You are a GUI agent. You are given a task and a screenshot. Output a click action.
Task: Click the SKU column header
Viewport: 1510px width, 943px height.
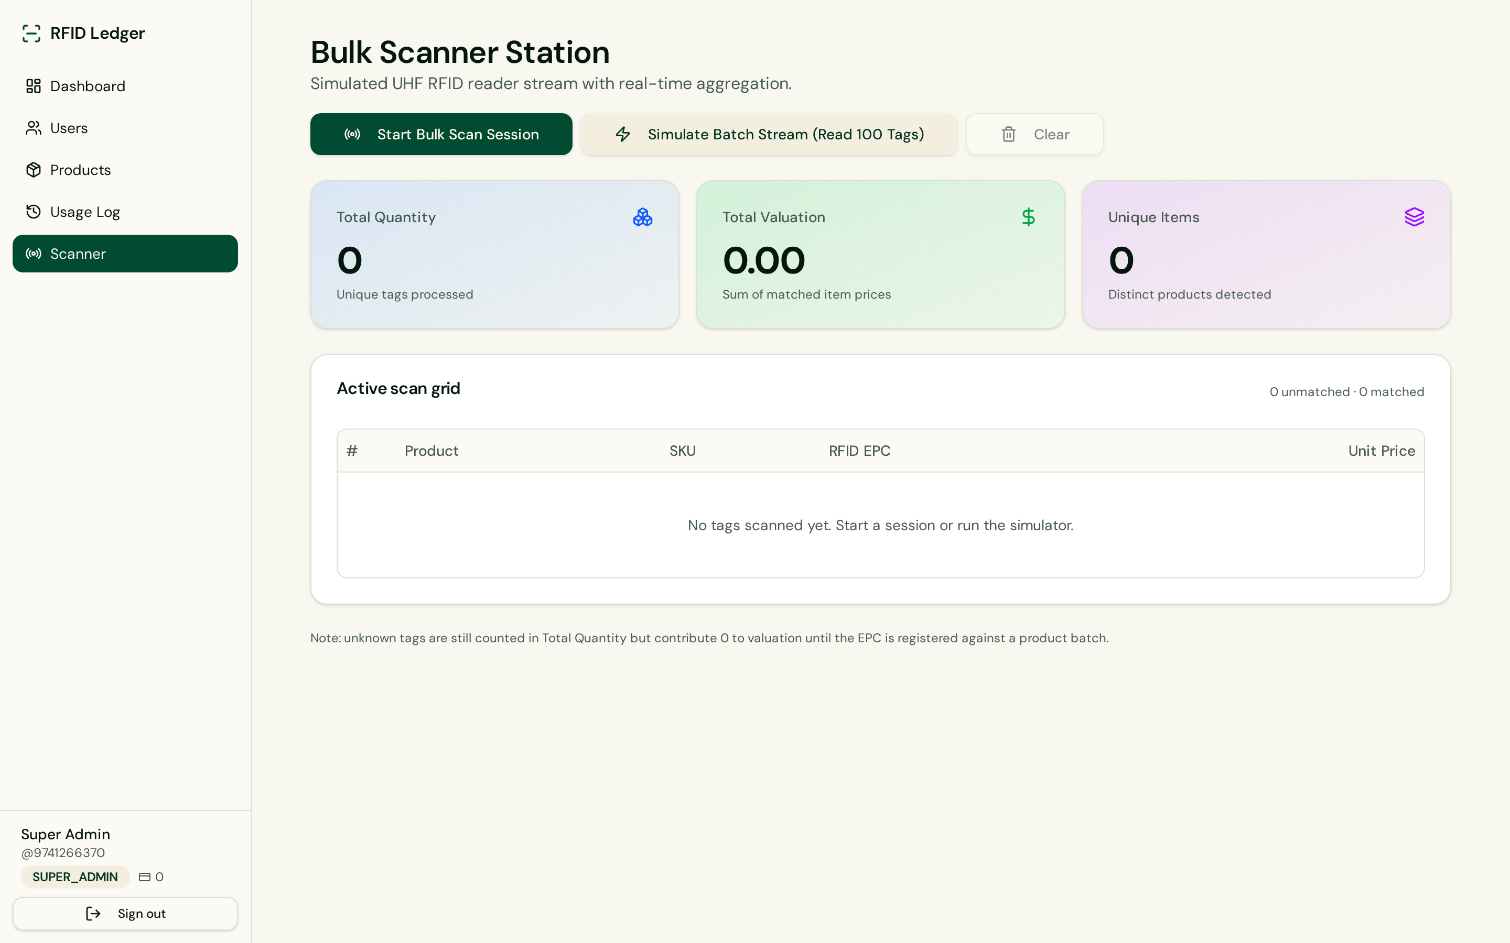click(x=682, y=451)
